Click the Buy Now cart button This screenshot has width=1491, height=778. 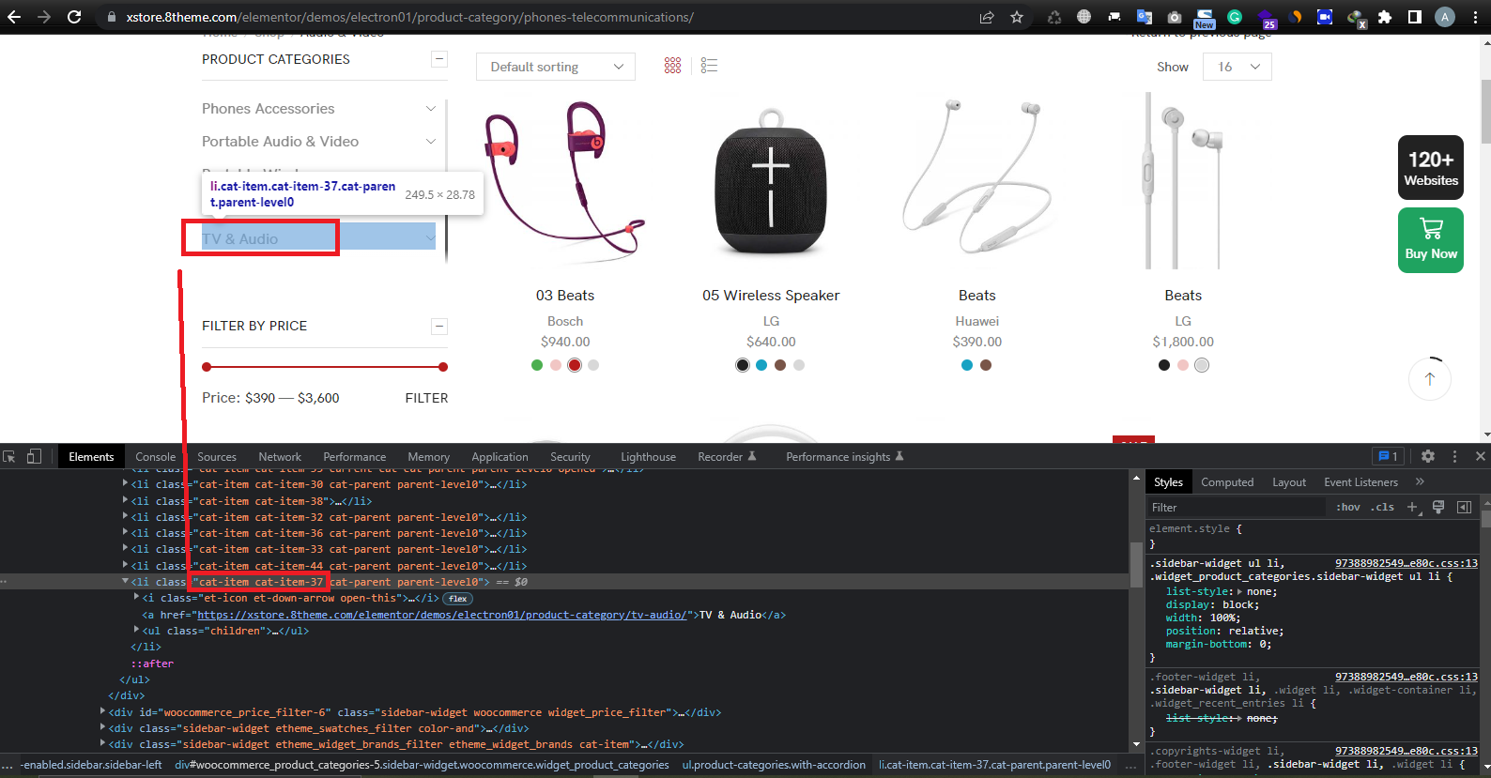pos(1431,240)
